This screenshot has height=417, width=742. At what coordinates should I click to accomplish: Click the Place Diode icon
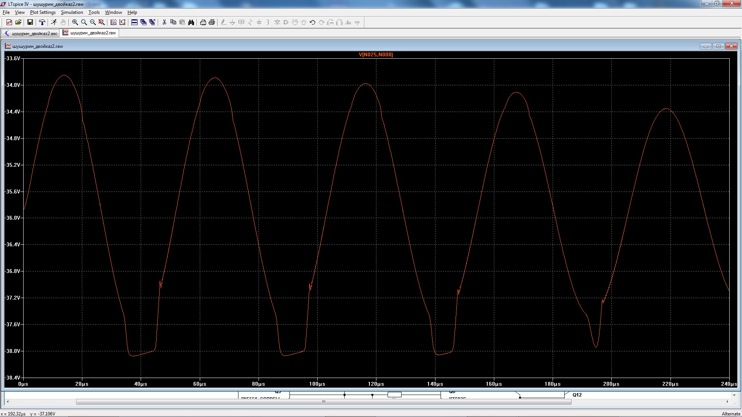pyautogui.click(x=277, y=22)
